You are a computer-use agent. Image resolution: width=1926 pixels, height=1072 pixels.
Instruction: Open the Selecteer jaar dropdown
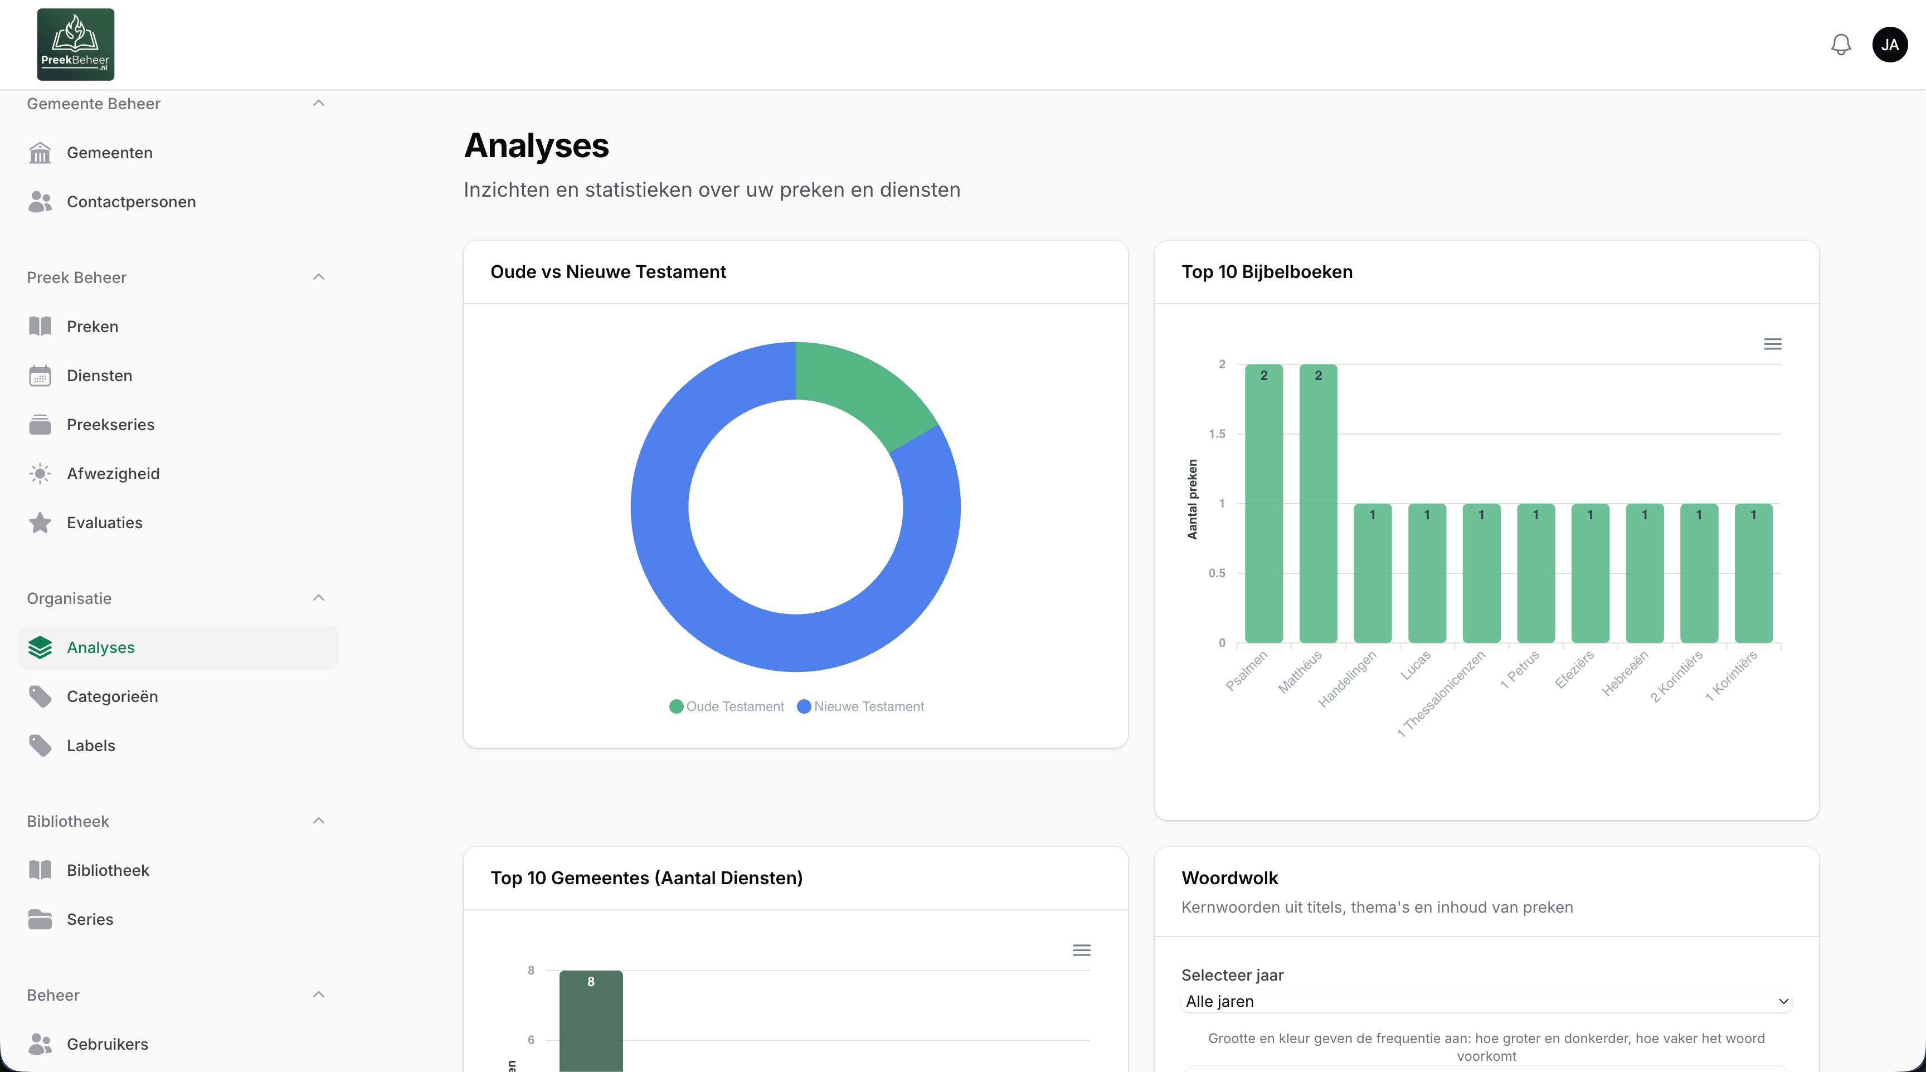1486,1001
